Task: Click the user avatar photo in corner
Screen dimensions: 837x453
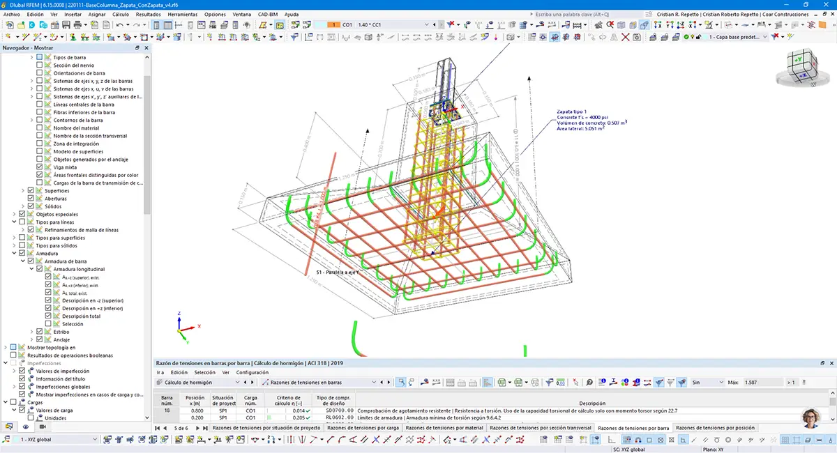Action: [811, 417]
